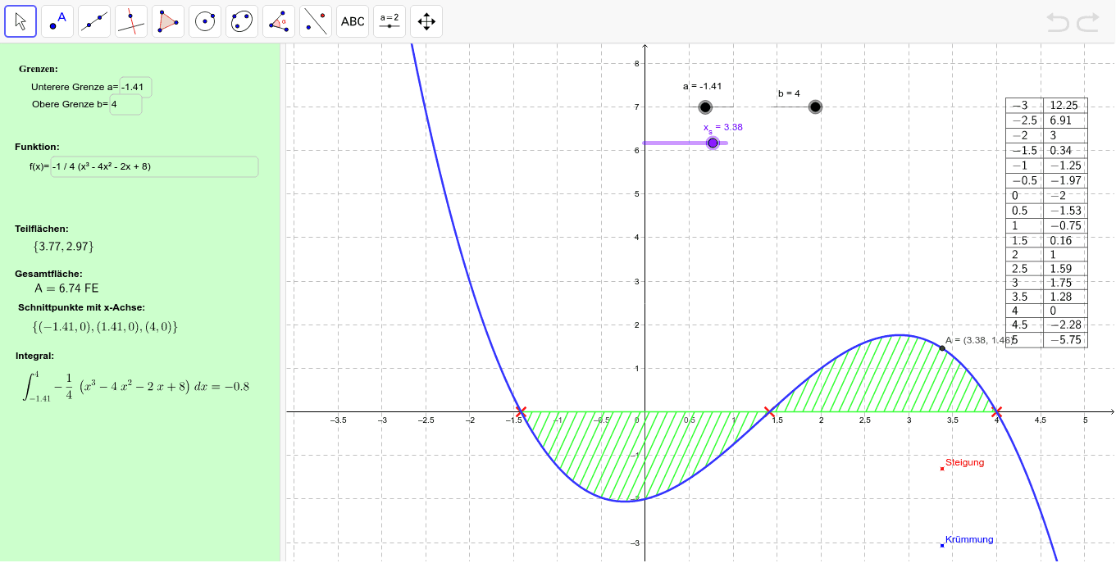Click the intersection points list

(105, 326)
